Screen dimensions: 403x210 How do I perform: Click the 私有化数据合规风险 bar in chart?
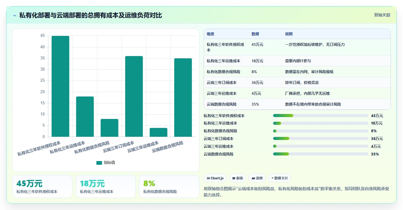click(x=109, y=128)
